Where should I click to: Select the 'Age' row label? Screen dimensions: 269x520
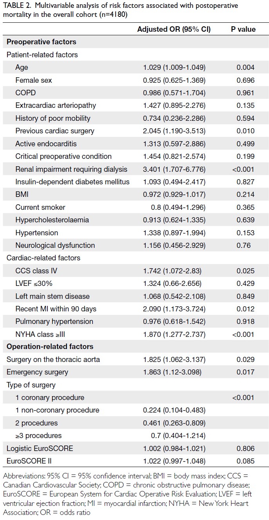22,67
